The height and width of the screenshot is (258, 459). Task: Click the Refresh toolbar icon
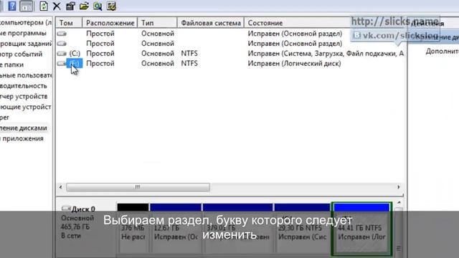pos(44,6)
